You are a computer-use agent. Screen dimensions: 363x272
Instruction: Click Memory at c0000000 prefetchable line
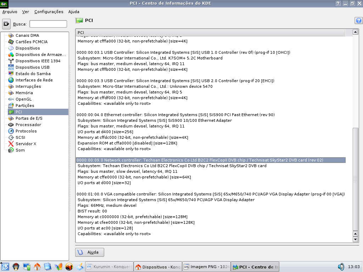133,217
